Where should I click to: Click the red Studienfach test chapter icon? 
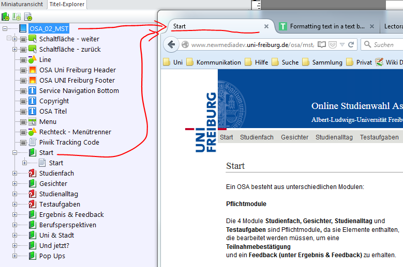click(33, 173)
